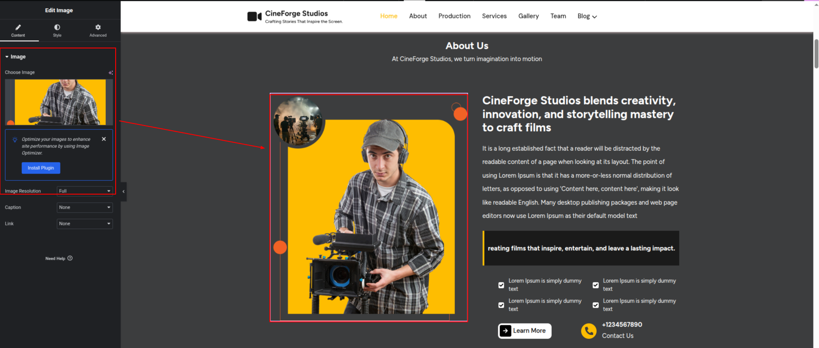
Task: Toggle the first checklist checkbox in left column
Action: [501, 285]
